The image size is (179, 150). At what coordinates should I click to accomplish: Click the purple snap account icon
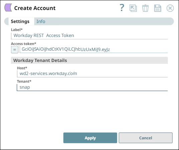[8, 8]
